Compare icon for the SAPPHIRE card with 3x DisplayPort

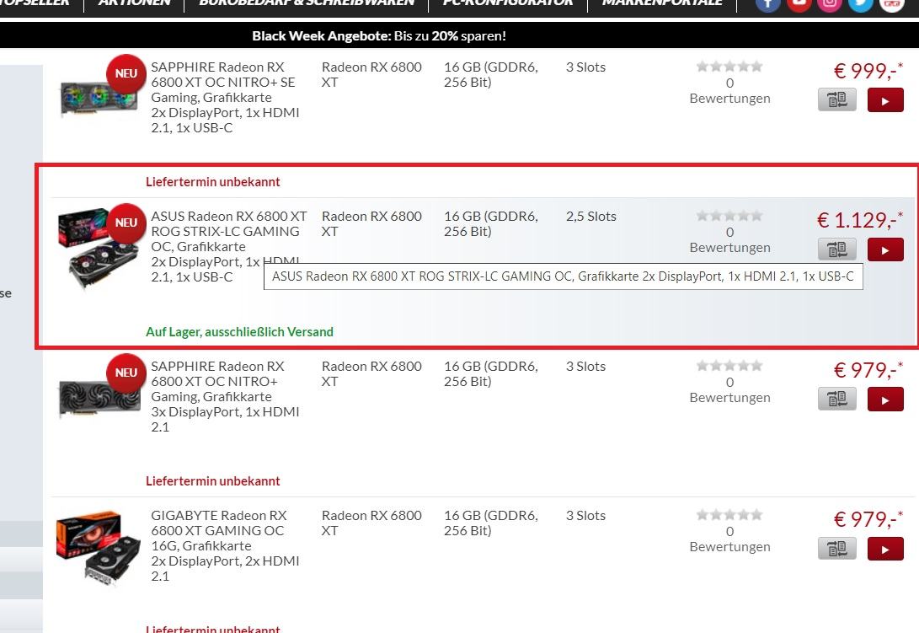837,400
